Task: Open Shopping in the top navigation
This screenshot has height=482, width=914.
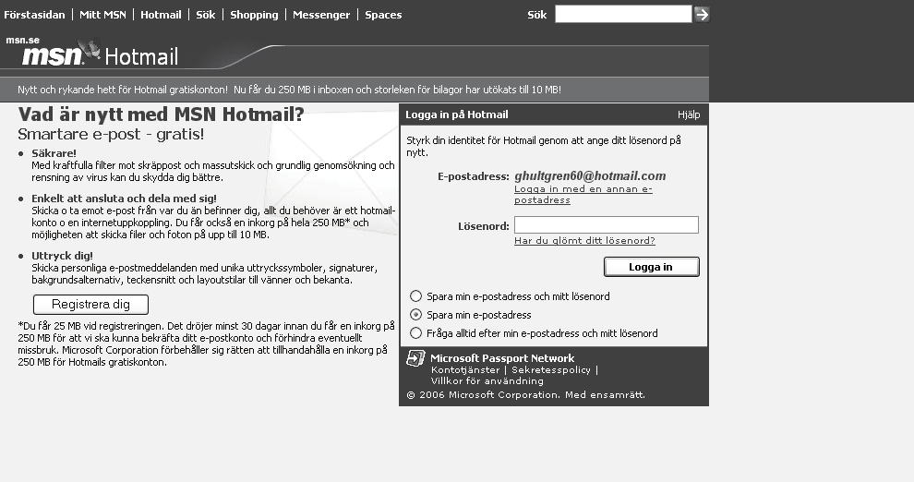Action: point(254,15)
